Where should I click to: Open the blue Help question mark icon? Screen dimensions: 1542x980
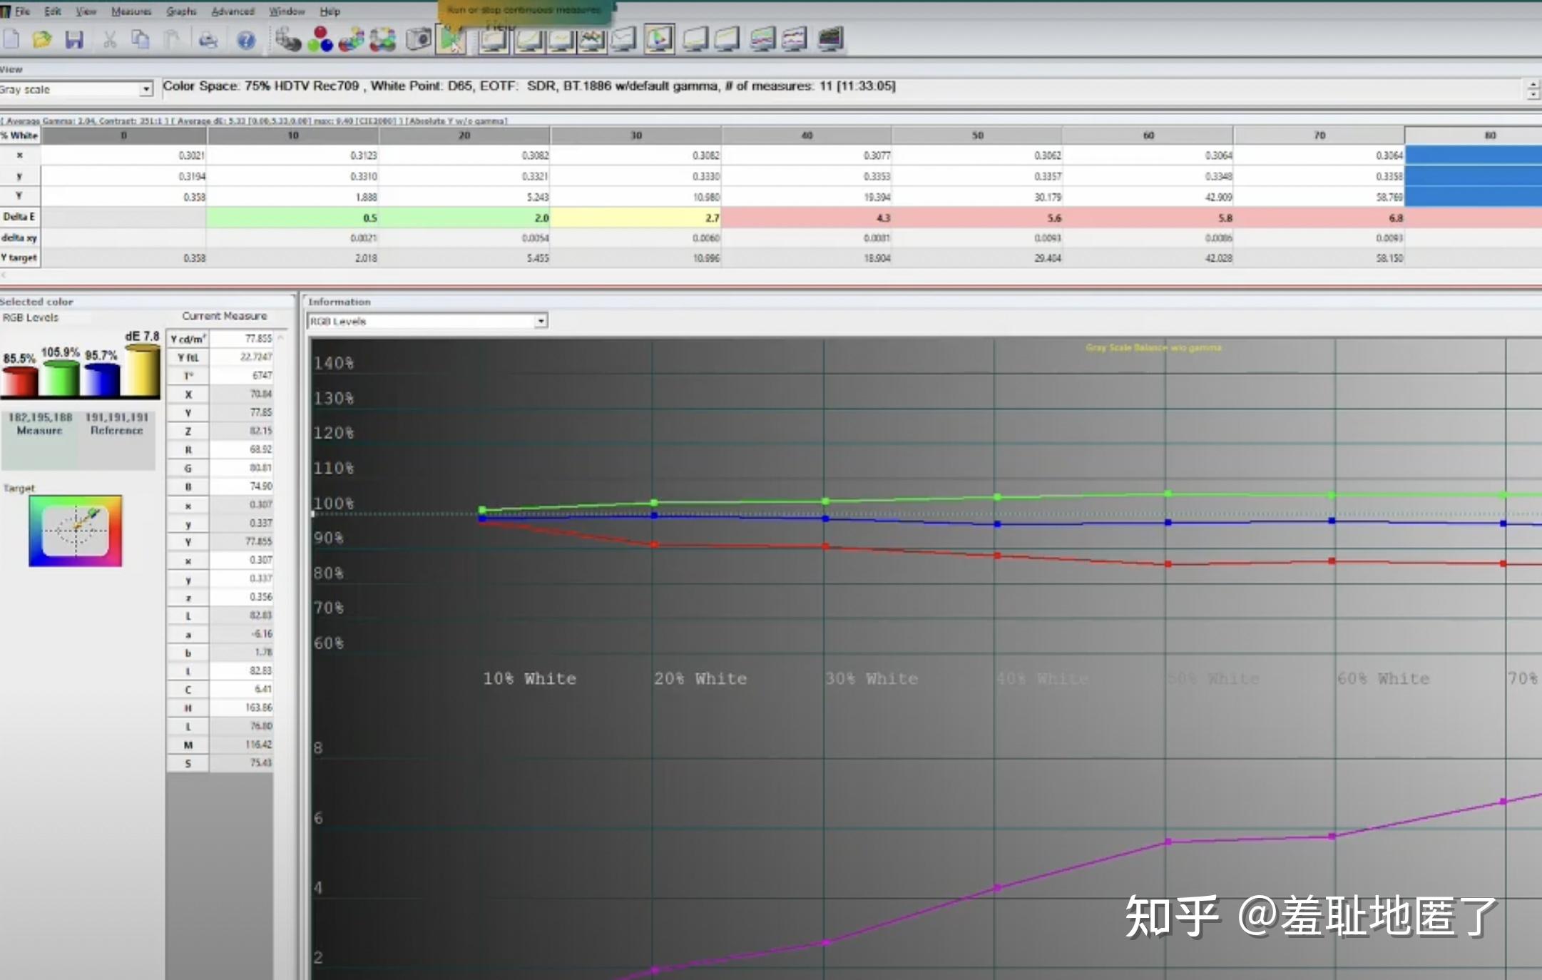[x=246, y=40]
